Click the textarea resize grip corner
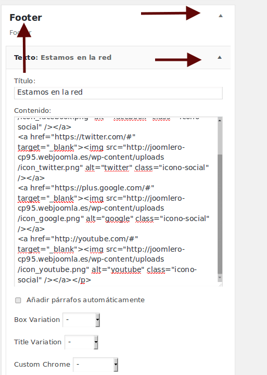 point(221,285)
